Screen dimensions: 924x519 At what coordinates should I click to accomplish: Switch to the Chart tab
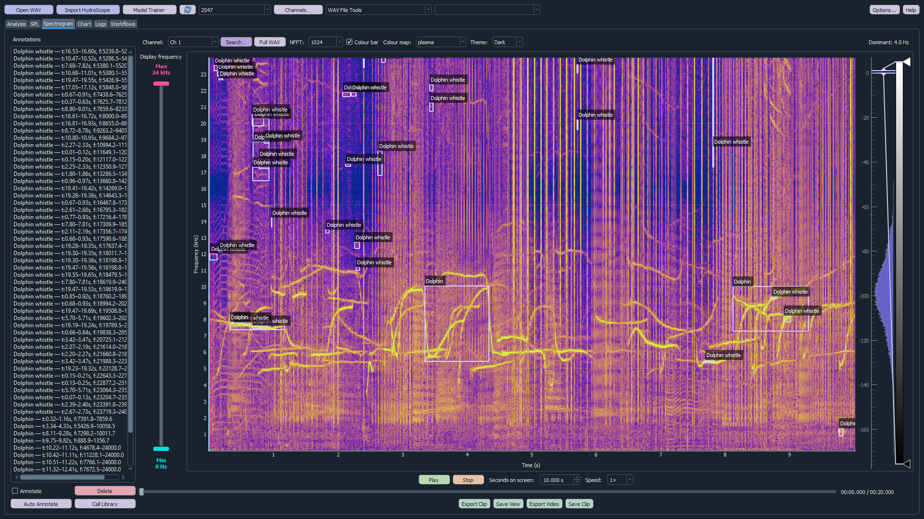pos(84,24)
